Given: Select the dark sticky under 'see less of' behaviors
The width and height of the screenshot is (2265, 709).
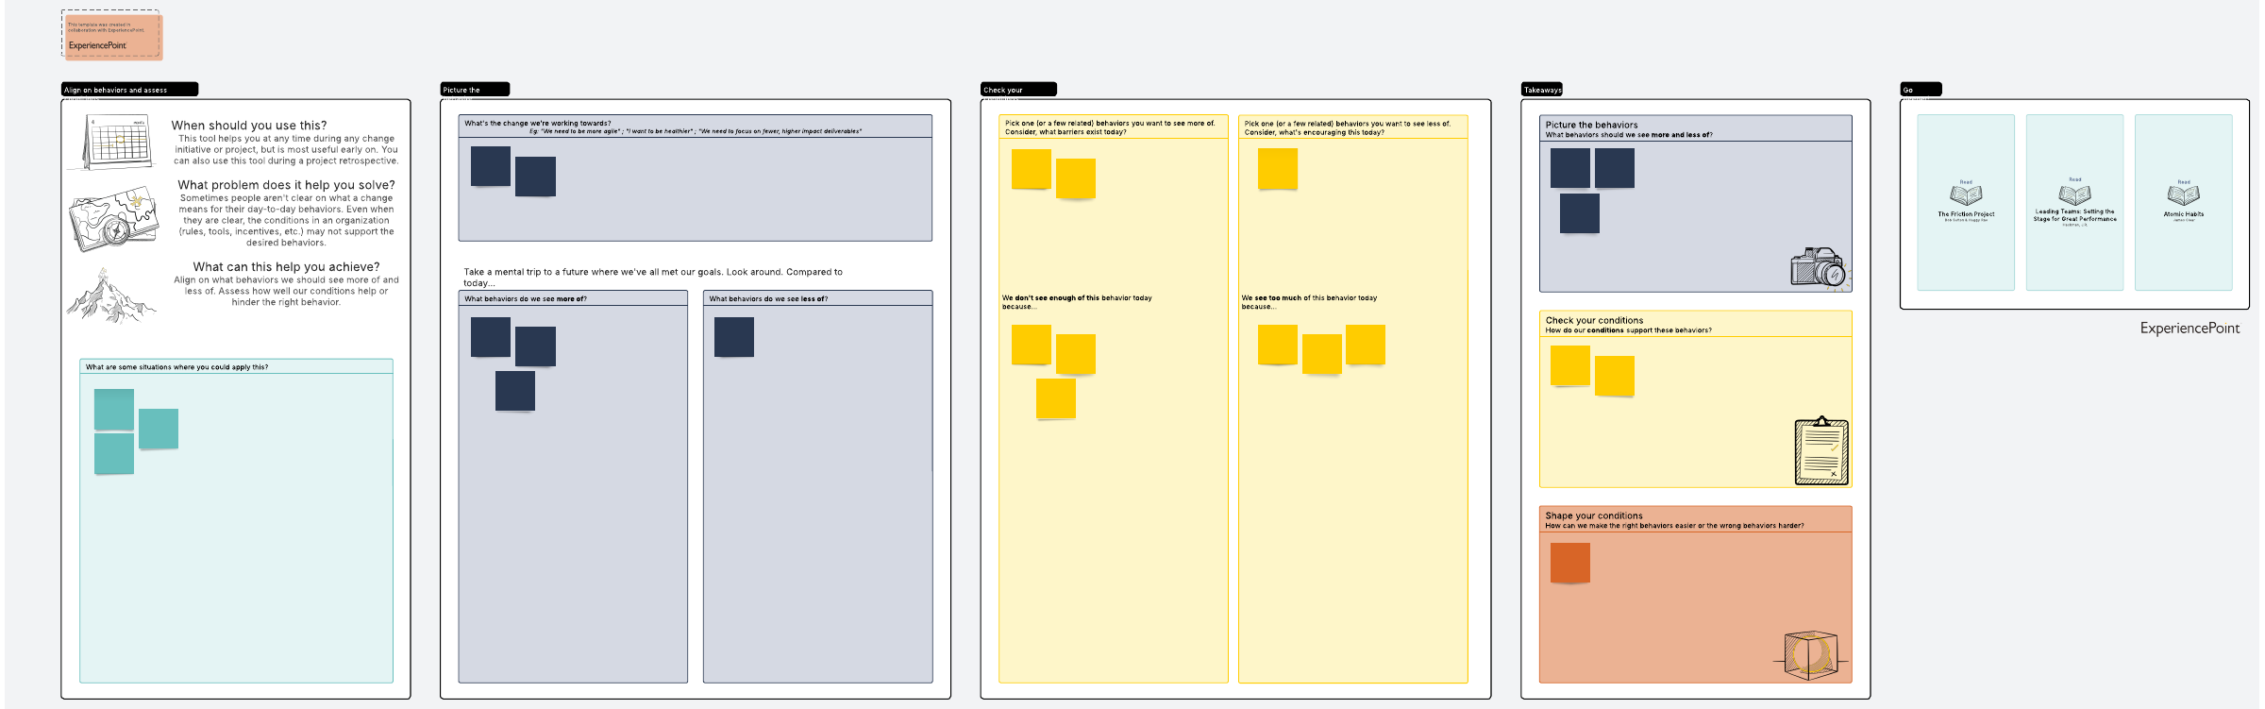Looking at the screenshot, I should 733,337.
